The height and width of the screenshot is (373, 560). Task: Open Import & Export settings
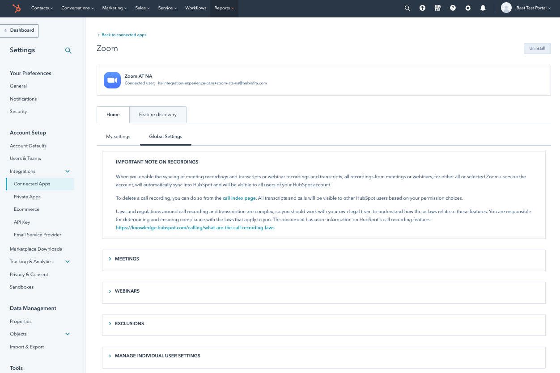(27, 347)
